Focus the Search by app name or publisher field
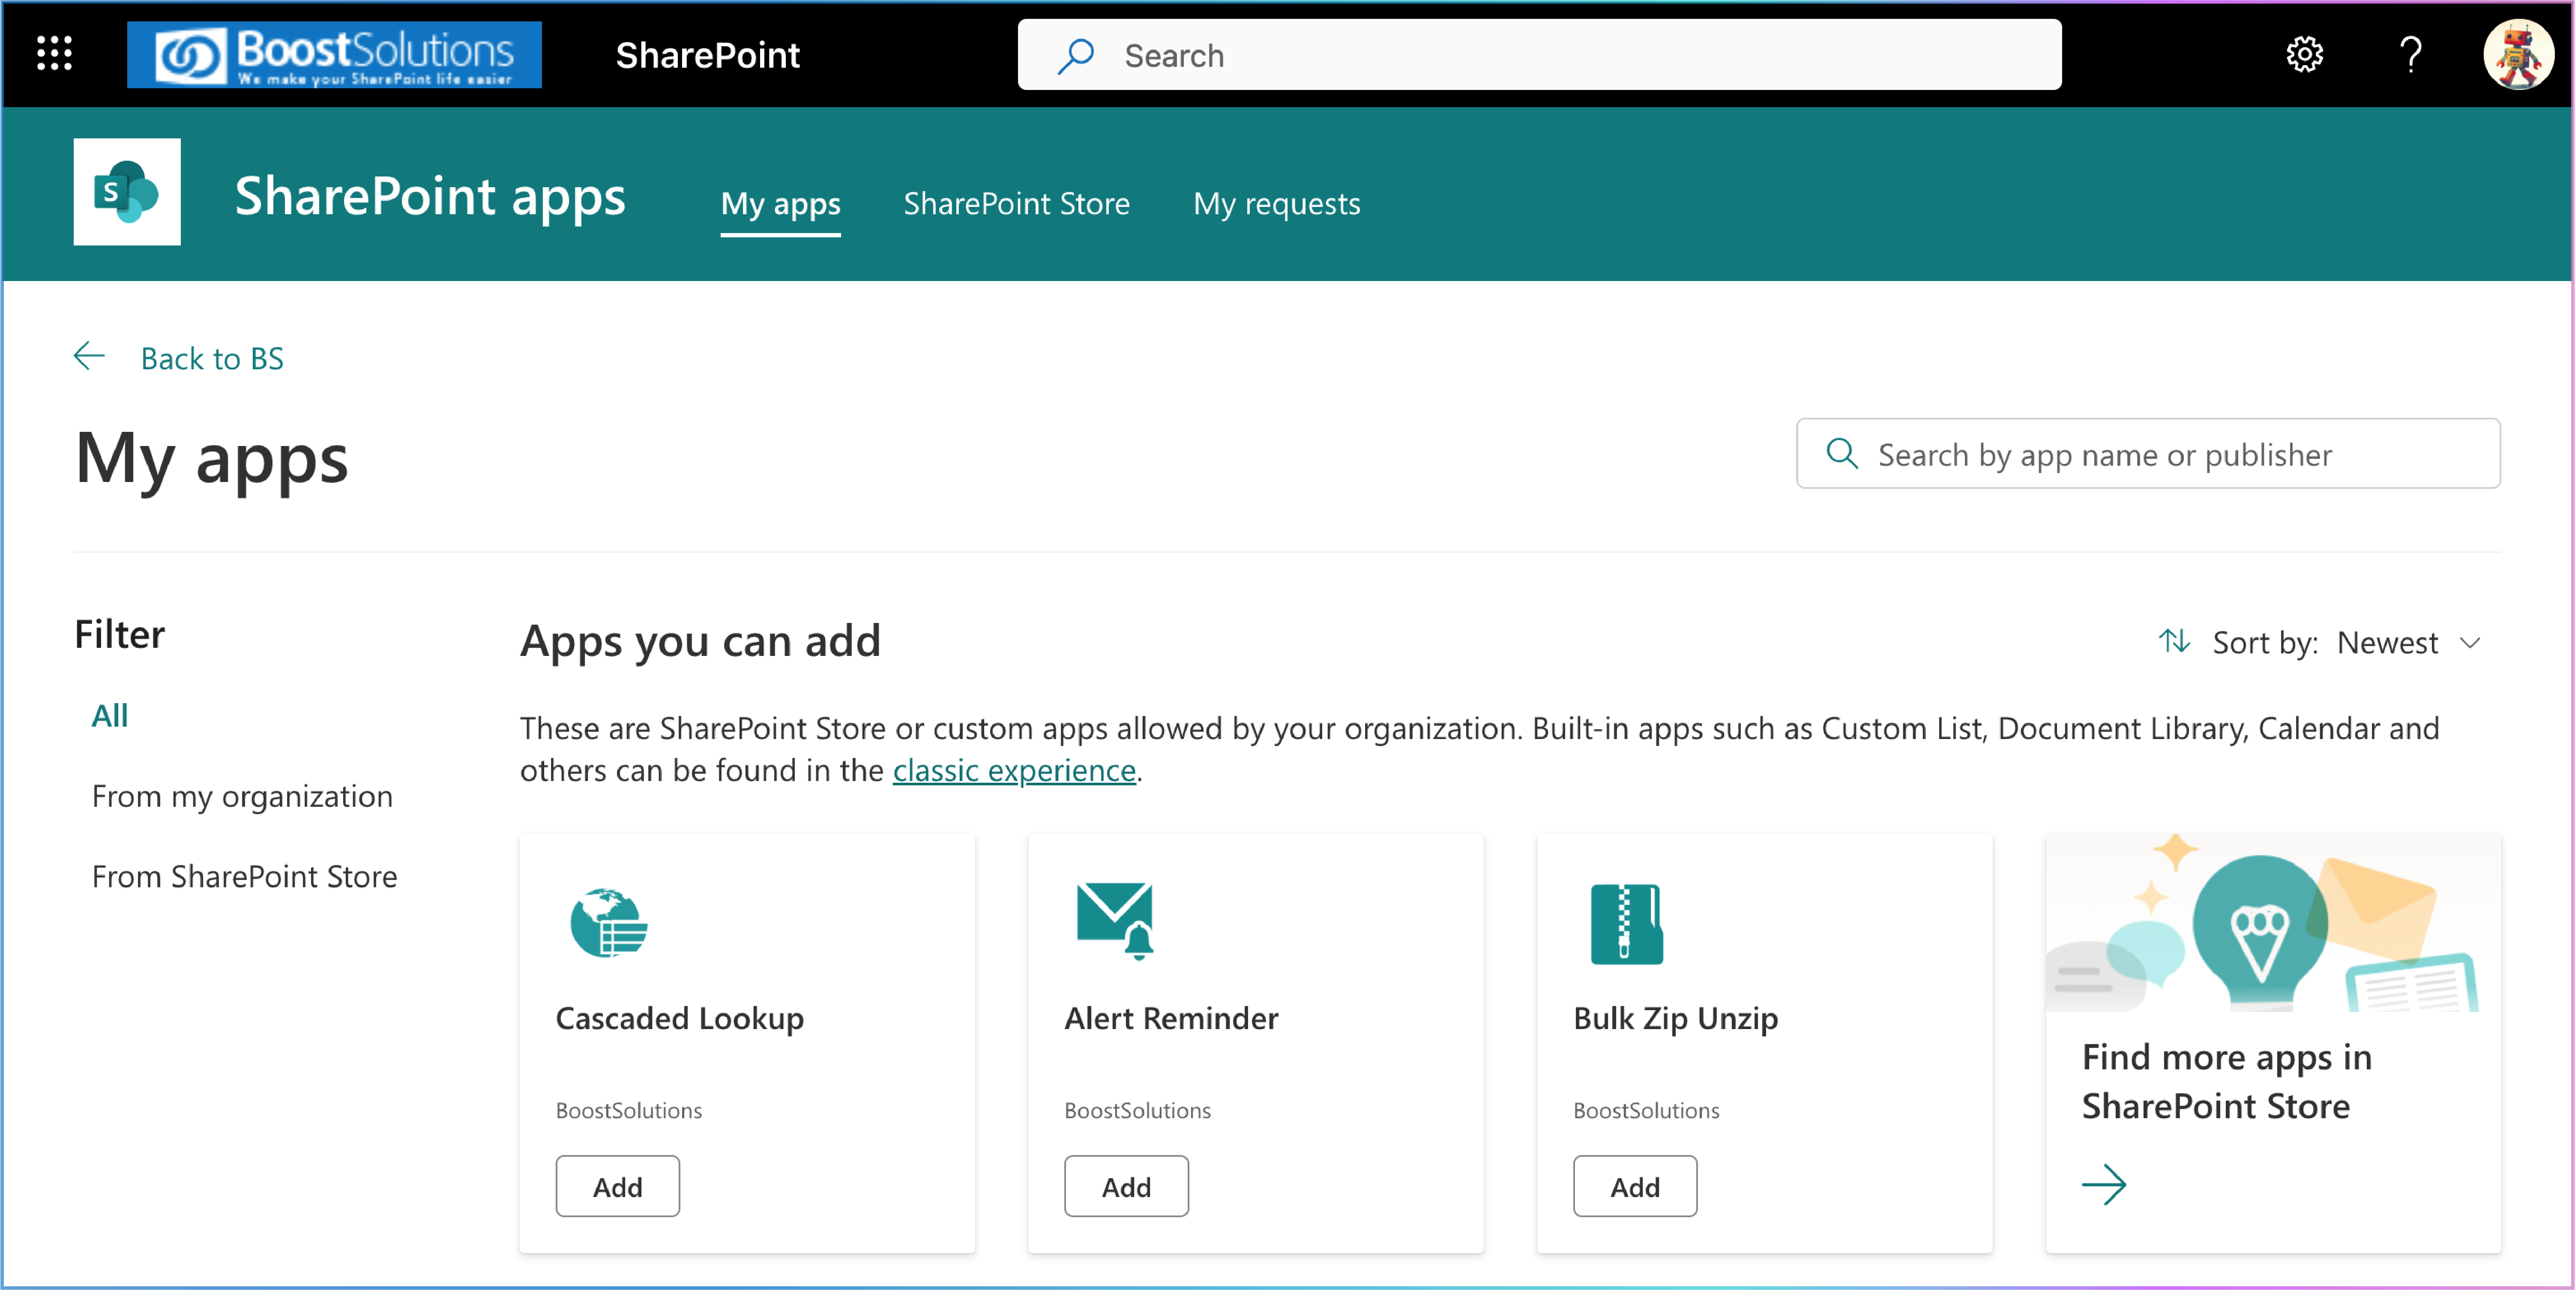The image size is (2575, 1290). click(x=2148, y=454)
